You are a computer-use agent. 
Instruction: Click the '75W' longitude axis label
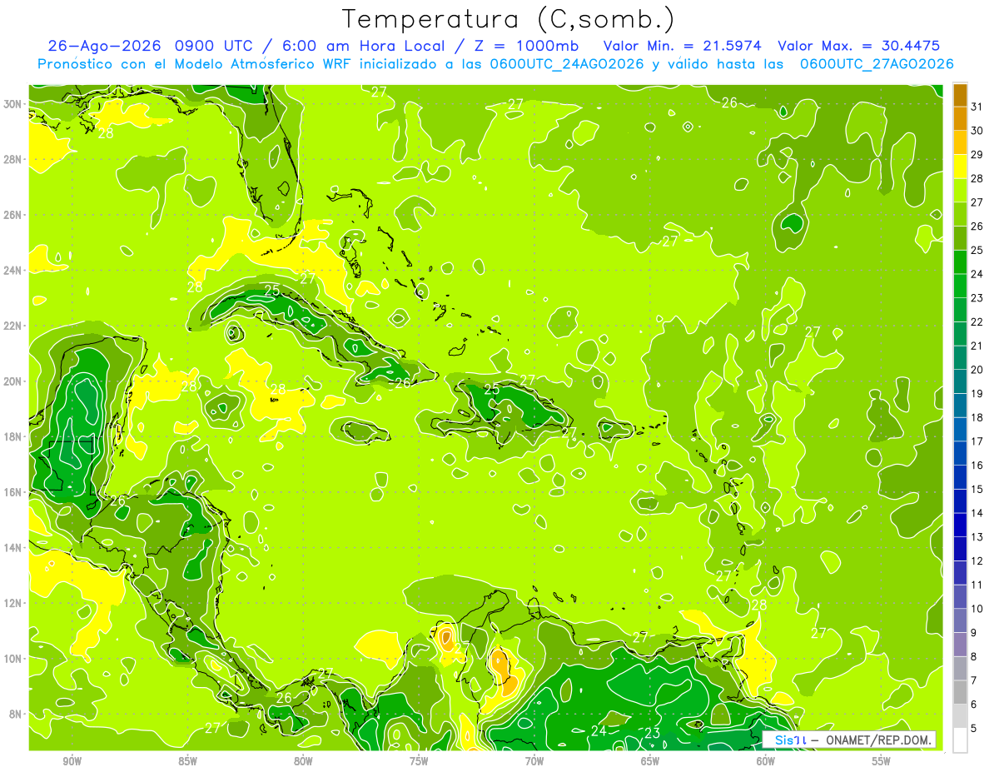tap(419, 761)
